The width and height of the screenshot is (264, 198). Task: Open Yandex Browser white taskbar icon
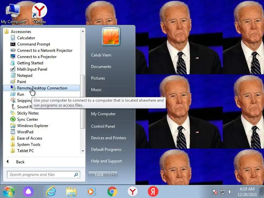pyautogui.click(x=133, y=192)
